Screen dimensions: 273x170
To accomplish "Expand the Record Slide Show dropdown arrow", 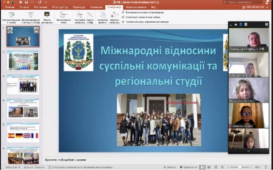I will pyautogui.click(x=118, y=15).
